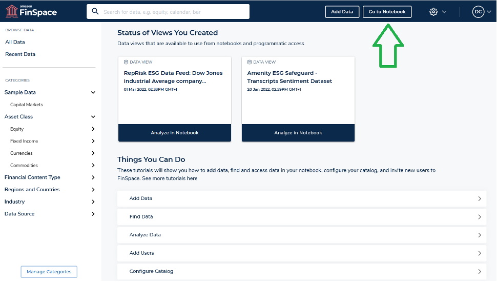Open the Amenity ESG Safeguard card title
This screenshot has width=497, height=282.
pos(289,77)
